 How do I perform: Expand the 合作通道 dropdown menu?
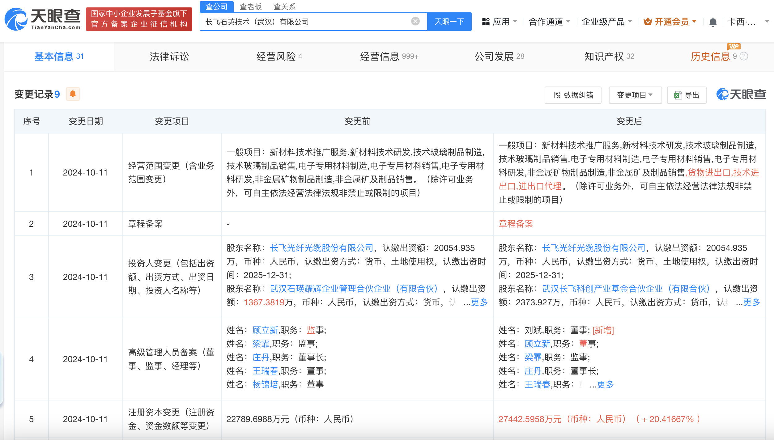[x=549, y=22]
